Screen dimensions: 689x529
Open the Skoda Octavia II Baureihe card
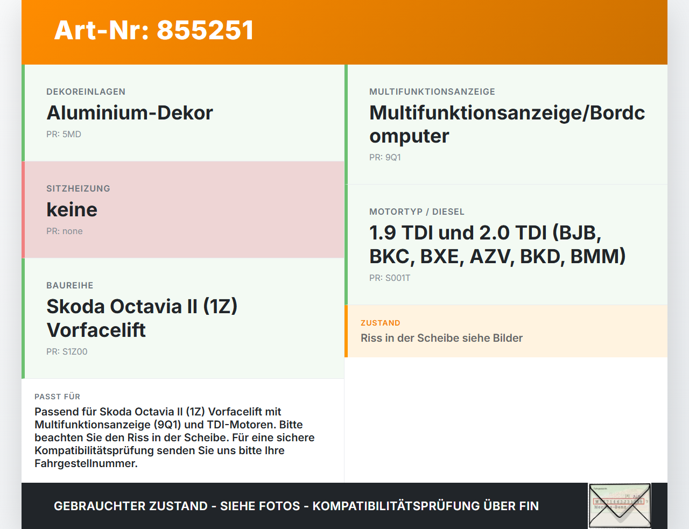pos(183,319)
